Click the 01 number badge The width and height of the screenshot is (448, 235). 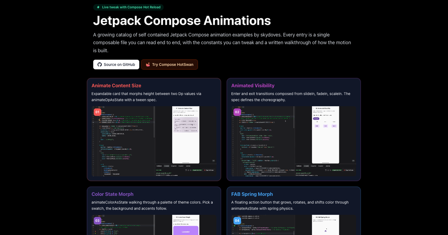pyautogui.click(x=97, y=112)
